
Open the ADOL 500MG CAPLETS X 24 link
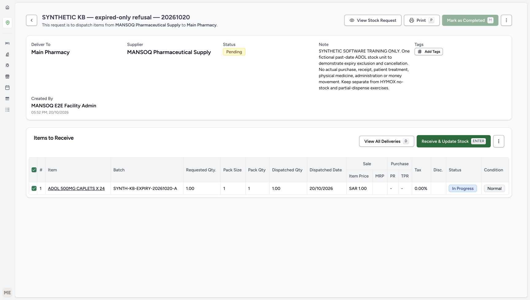tap(76, 189)
